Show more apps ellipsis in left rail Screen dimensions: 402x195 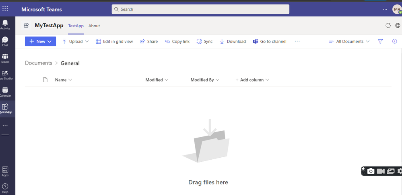[x=5, y=126]
